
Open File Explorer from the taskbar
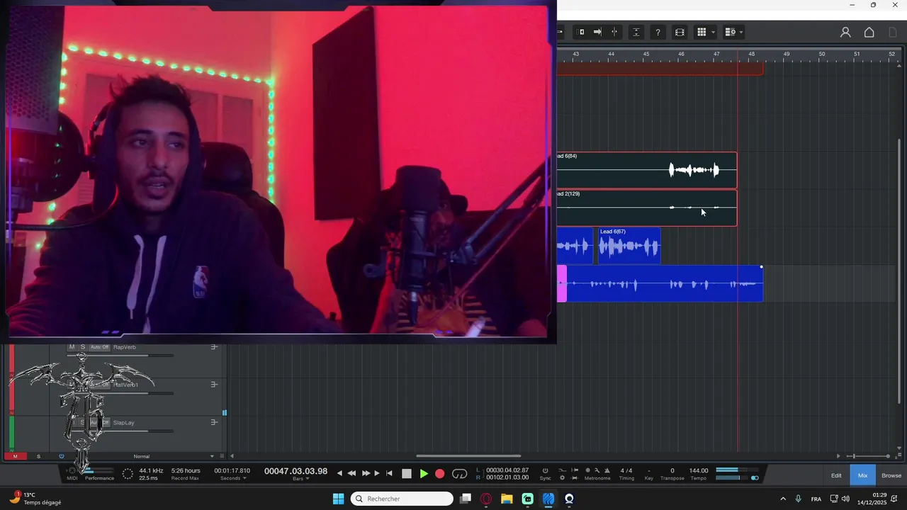tap(507, 499)
